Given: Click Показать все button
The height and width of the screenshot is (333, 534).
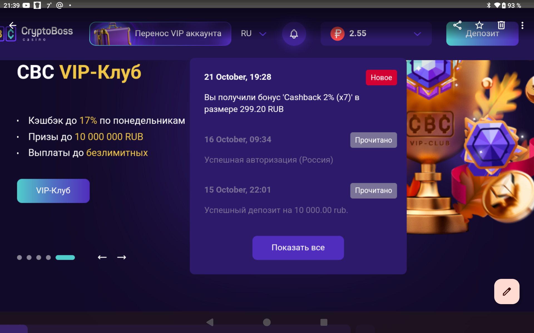Looking at the screenshot, I should [298, 248].
